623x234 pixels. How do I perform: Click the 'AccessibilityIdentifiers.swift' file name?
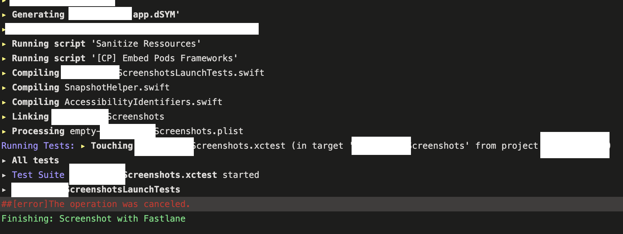(x=143, y=102)
